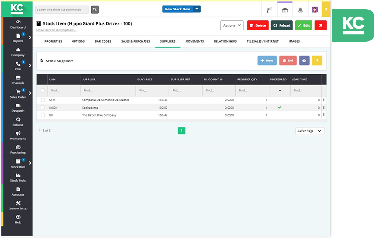Switch to the Properties tab
The height and width of the screenshot is (238, 374).
(x=53, y=42)
